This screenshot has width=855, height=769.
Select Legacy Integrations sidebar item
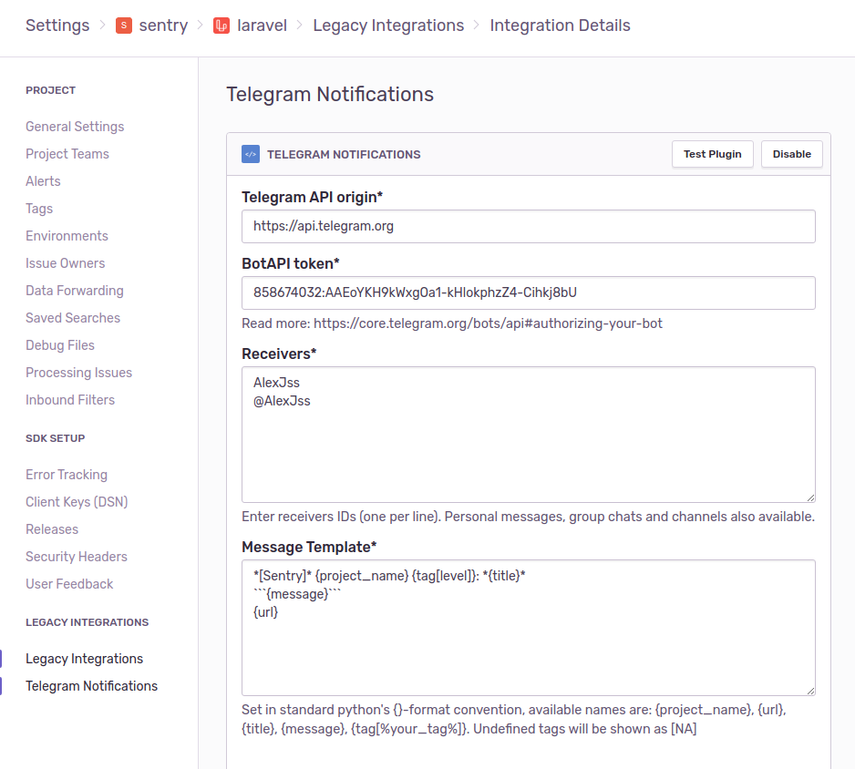pyautogui.click(x=84, y=659)
